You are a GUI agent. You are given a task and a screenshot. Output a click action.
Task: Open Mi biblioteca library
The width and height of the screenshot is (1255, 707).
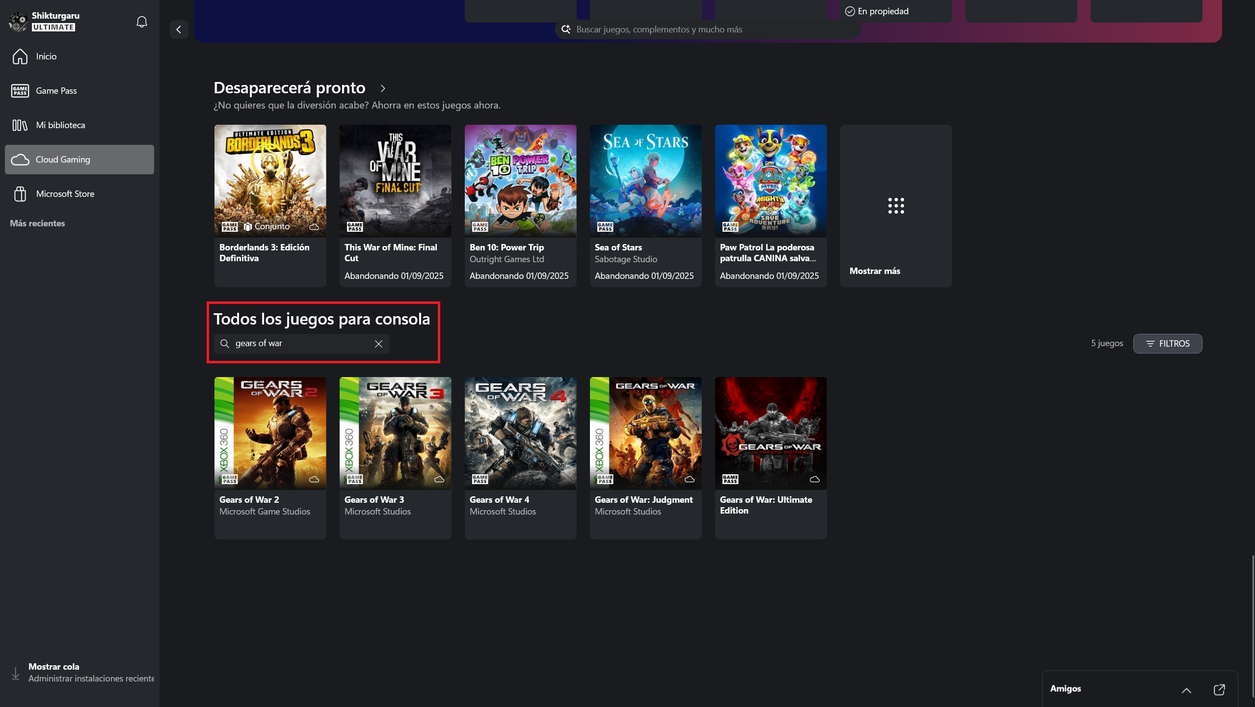click(x=60, y=125)
